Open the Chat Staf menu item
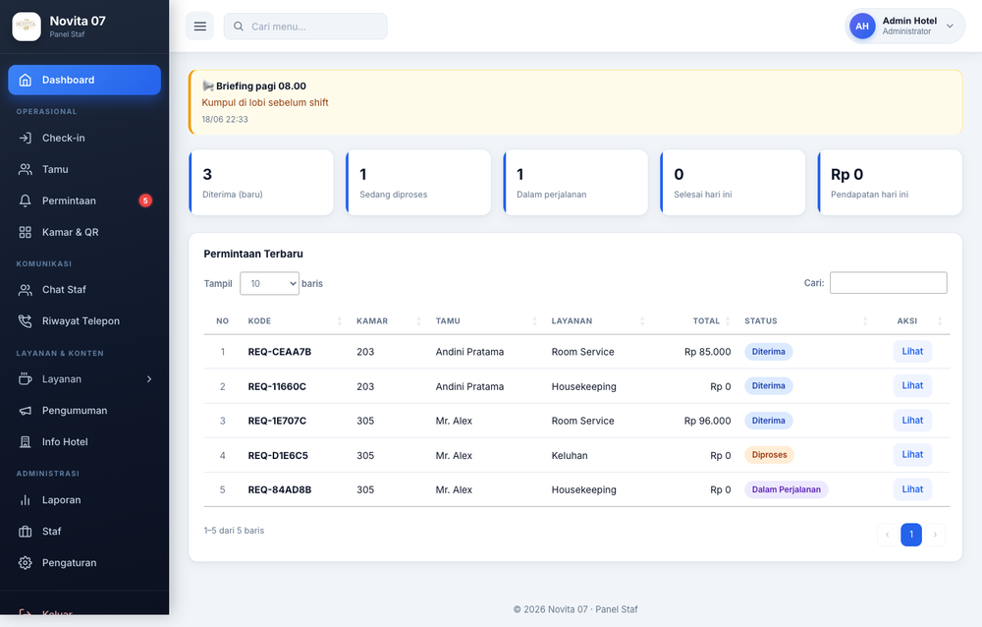This screenshot has width=982, height=627. pos(84,290)
